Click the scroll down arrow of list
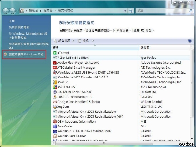The height and width of the screenshot is (147, 196). [x=192, y=139]
